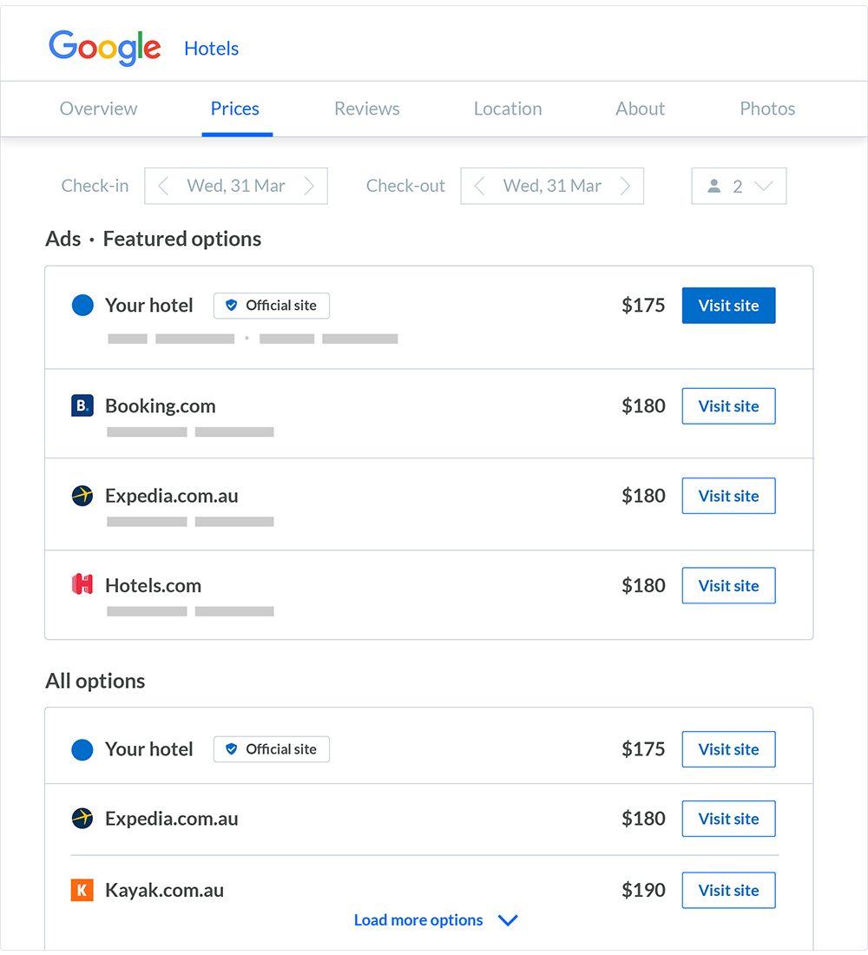Click the Hotels label next to Google logo
Screen dimensions: 868x955
(x=211, y=49)
